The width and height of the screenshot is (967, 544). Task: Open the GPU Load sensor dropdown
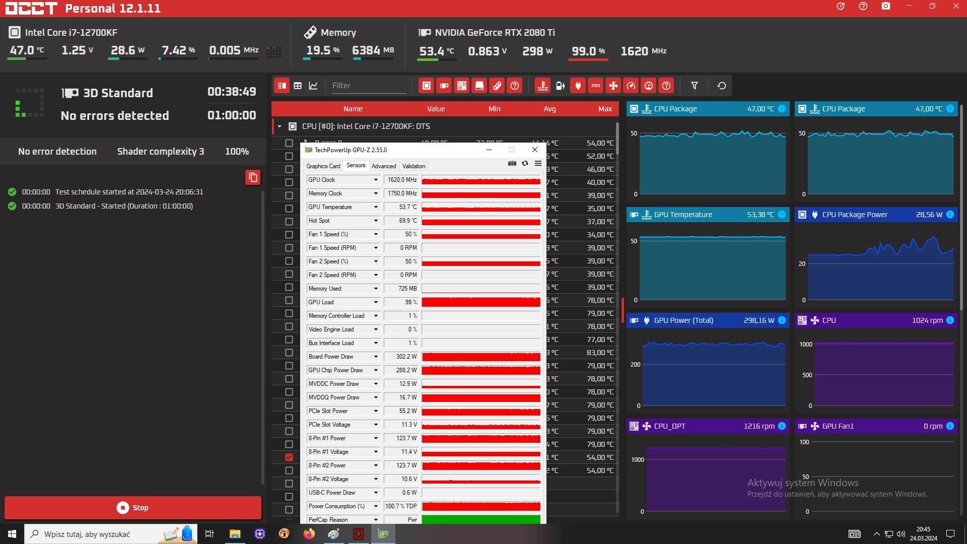(x=376, y=302)
